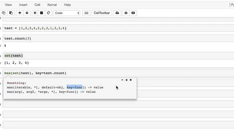Viewport: 234px width, 131px height.
Task: Open the View menu
Action: tap(8, 5)
